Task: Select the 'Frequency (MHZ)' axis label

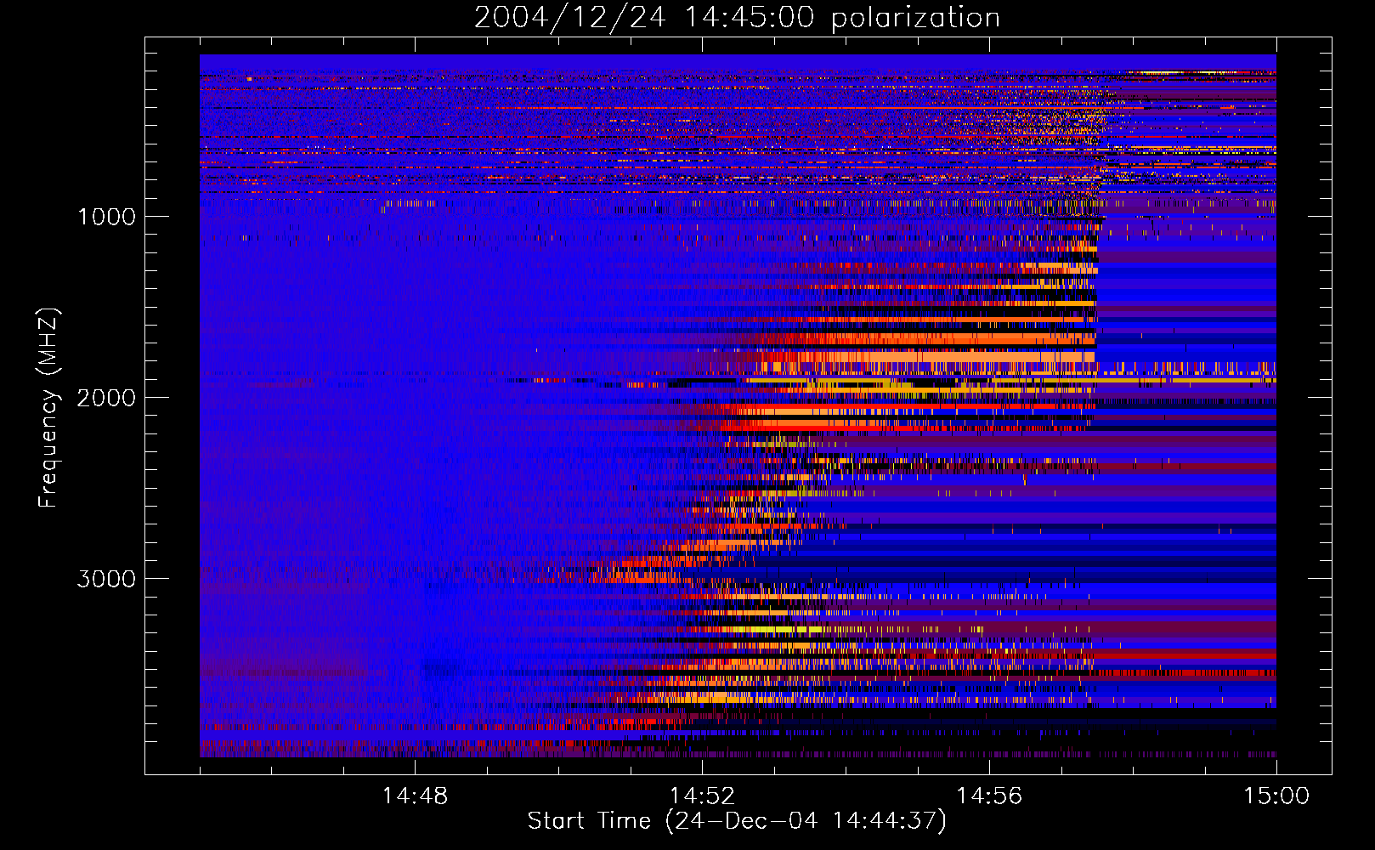Action: [48, 408]
